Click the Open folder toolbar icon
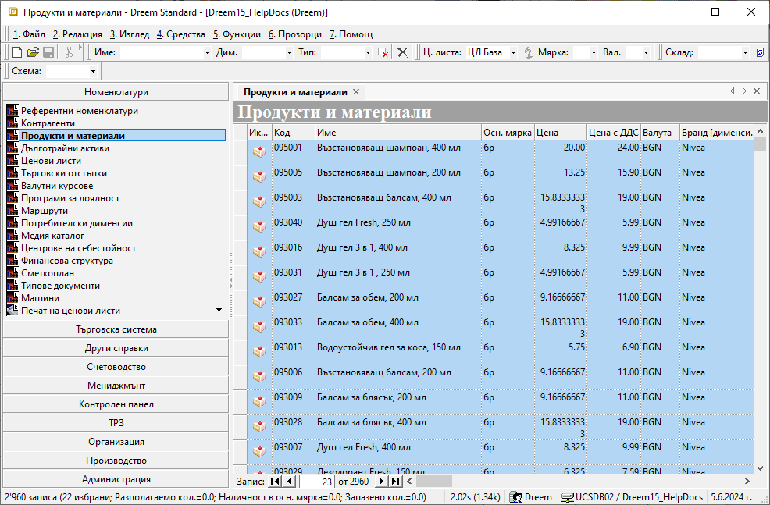 pyautogui.click(x=33, y=52)
